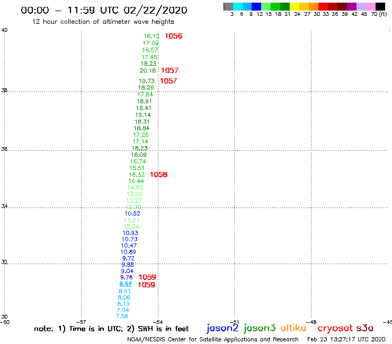Click the light blue reading 8.06
The image size is (392, 344).
[124, 298]
